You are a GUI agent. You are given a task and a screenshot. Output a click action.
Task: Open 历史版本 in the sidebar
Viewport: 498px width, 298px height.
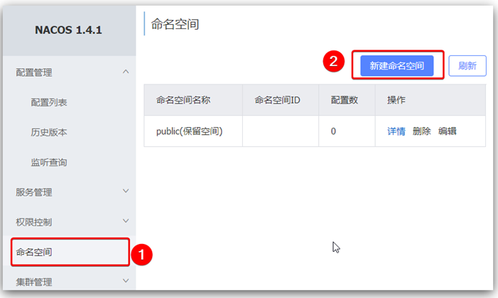click(x=49, y=133)
